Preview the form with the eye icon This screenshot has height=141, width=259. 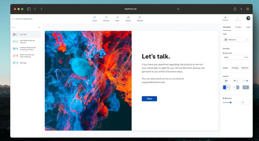225,18
